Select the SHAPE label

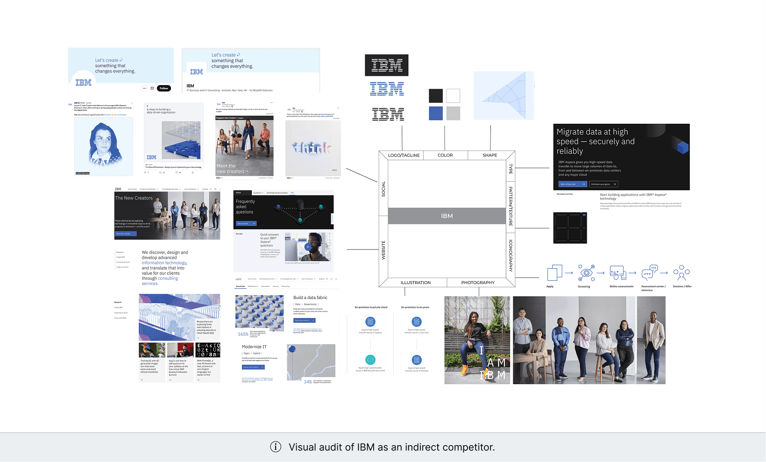[x=490, y=156]
